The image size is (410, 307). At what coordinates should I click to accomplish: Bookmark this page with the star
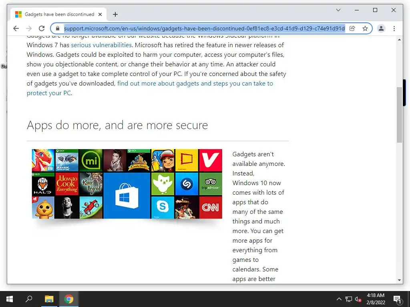365,28
